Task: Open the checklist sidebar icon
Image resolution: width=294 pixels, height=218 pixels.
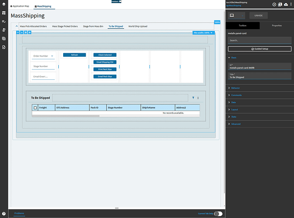Action: (4, 22)
